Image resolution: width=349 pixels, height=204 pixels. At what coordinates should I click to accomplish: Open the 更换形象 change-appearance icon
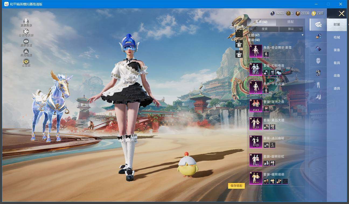(26, 21)
